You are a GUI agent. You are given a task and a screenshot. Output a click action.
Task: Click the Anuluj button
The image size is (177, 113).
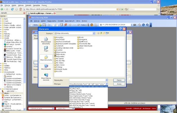click(x=119, y=84)
